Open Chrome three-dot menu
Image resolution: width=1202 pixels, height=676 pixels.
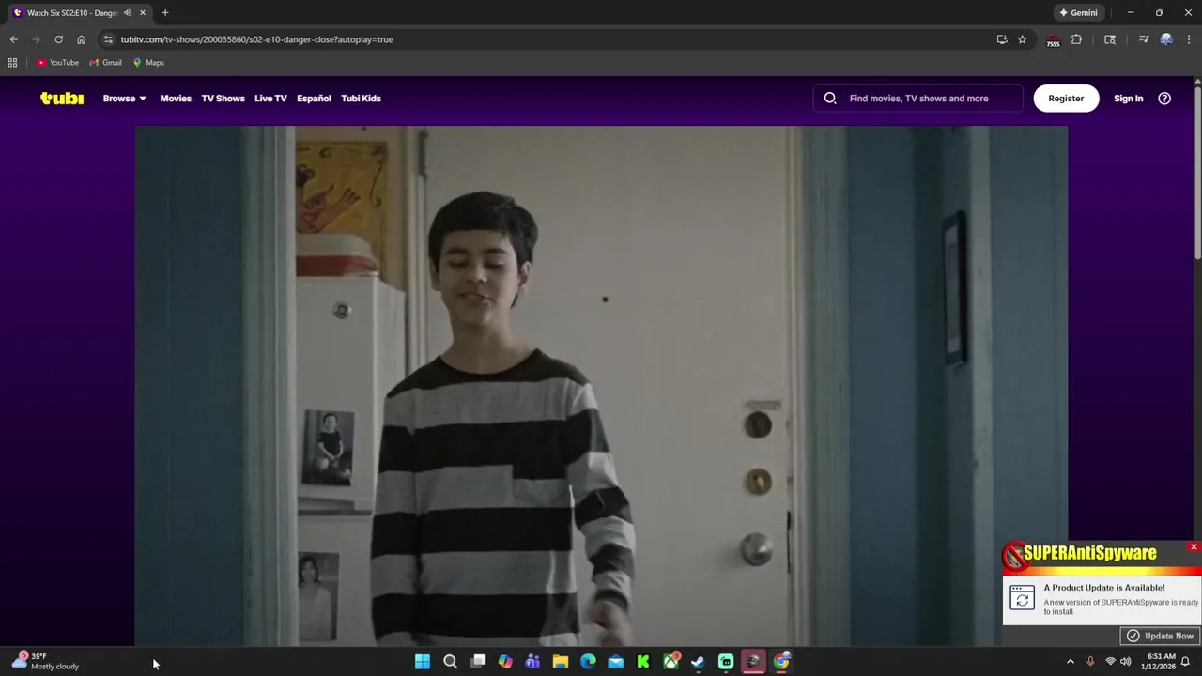click(1189, 39)
